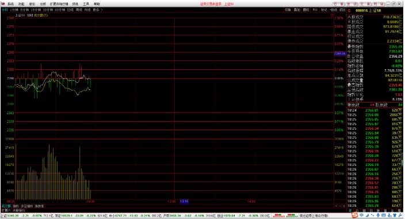Toggle the +自选 watchlist button
The image size is (405, 219).
click(x=334, y=10)
